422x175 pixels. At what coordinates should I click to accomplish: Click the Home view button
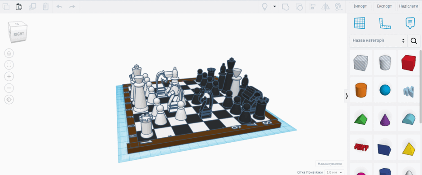pos(9,53)
